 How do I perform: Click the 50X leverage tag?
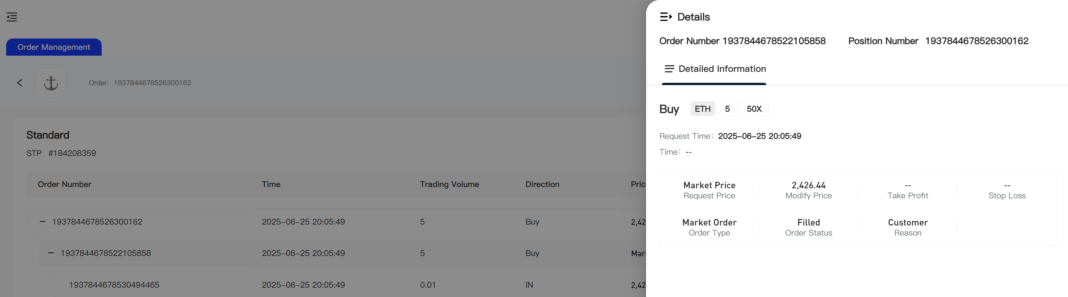coord(754,109)
